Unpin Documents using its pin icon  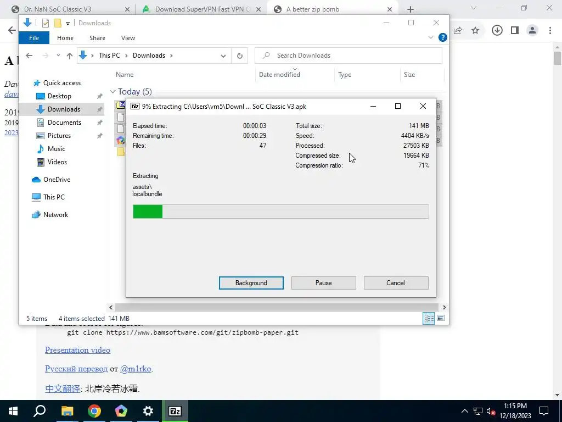click(x=100, y=123)
